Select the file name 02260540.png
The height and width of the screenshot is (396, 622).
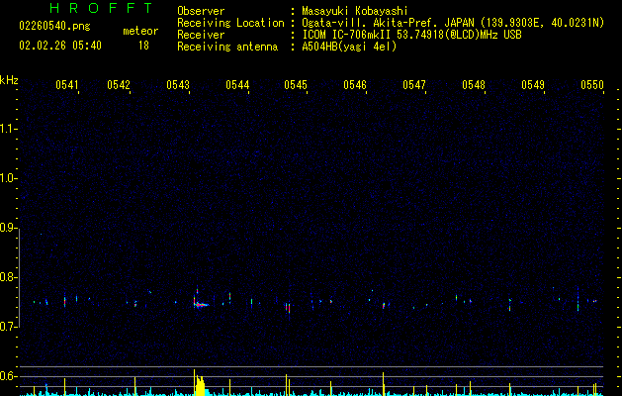[54, 26]
